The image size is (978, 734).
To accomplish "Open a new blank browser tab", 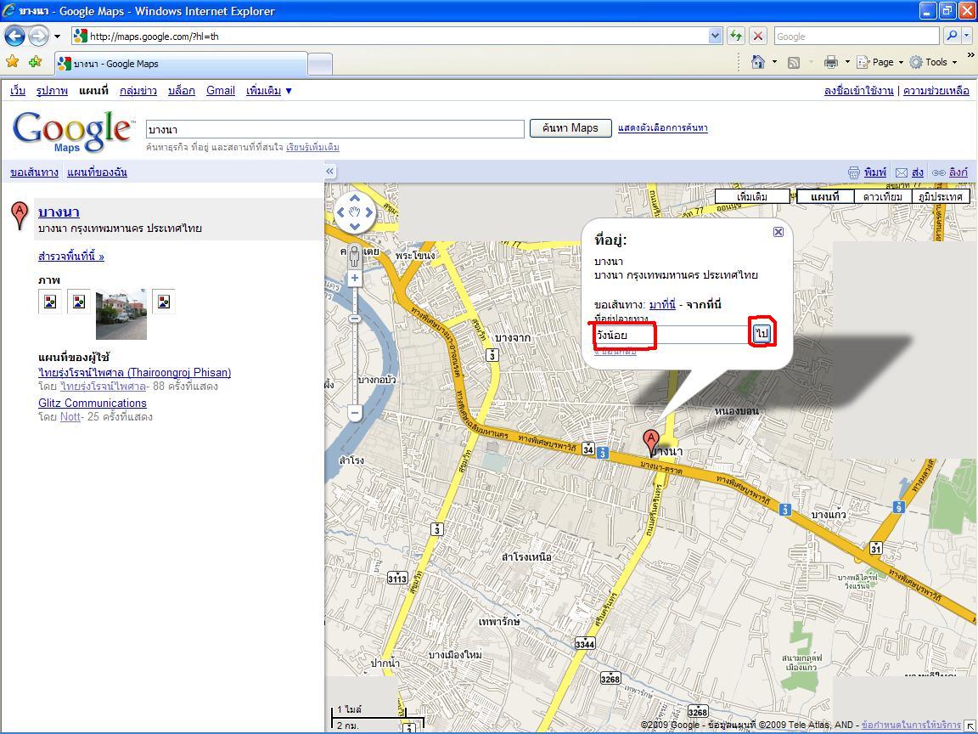I will [x=320, y=65].
